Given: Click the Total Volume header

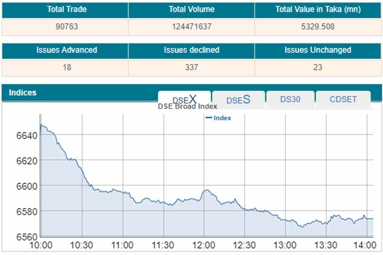Looking at the screenshot, I should 191,9.
